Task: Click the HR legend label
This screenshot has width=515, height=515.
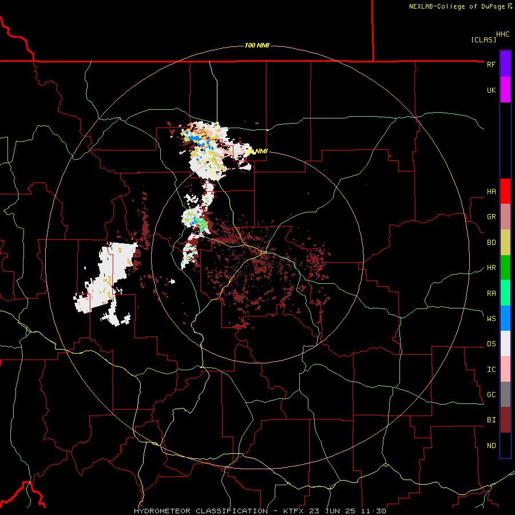Action: point(491,268)
